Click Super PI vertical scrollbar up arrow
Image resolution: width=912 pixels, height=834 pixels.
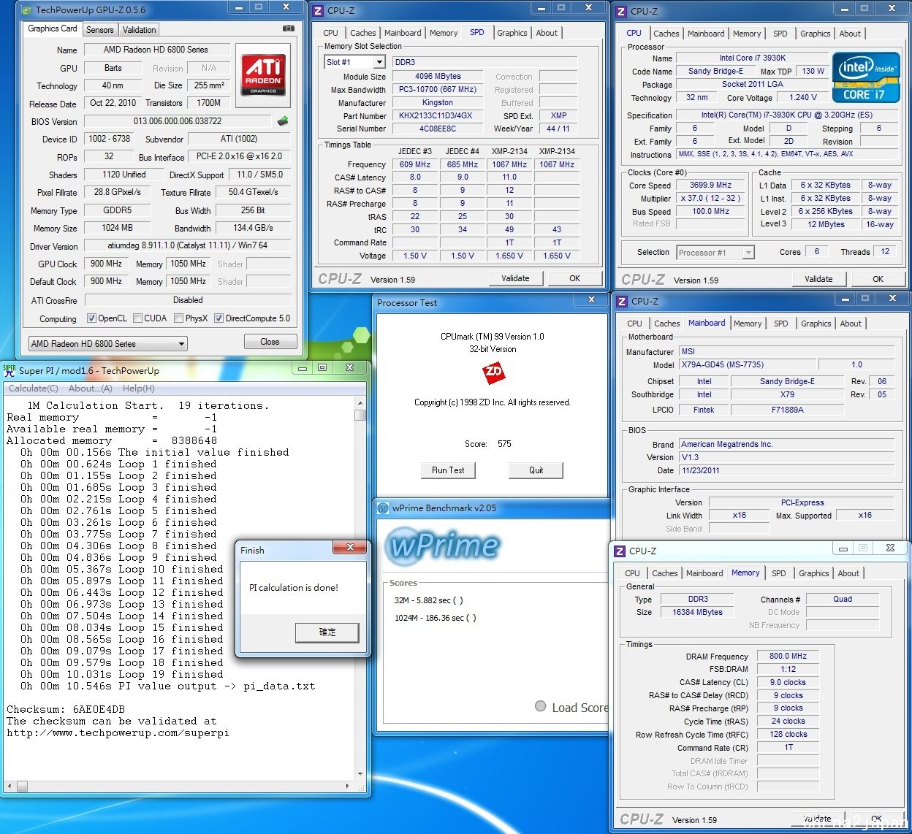(x=360, y=403)
